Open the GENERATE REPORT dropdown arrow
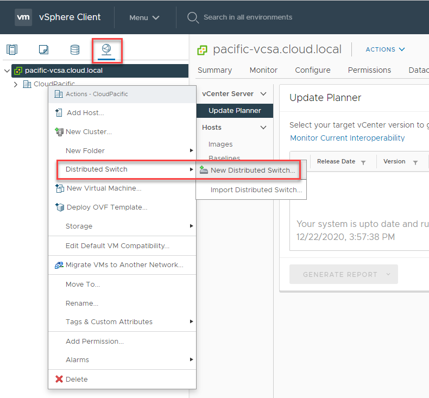Viewport: 429px width, 398px height. tap(388, 274)
